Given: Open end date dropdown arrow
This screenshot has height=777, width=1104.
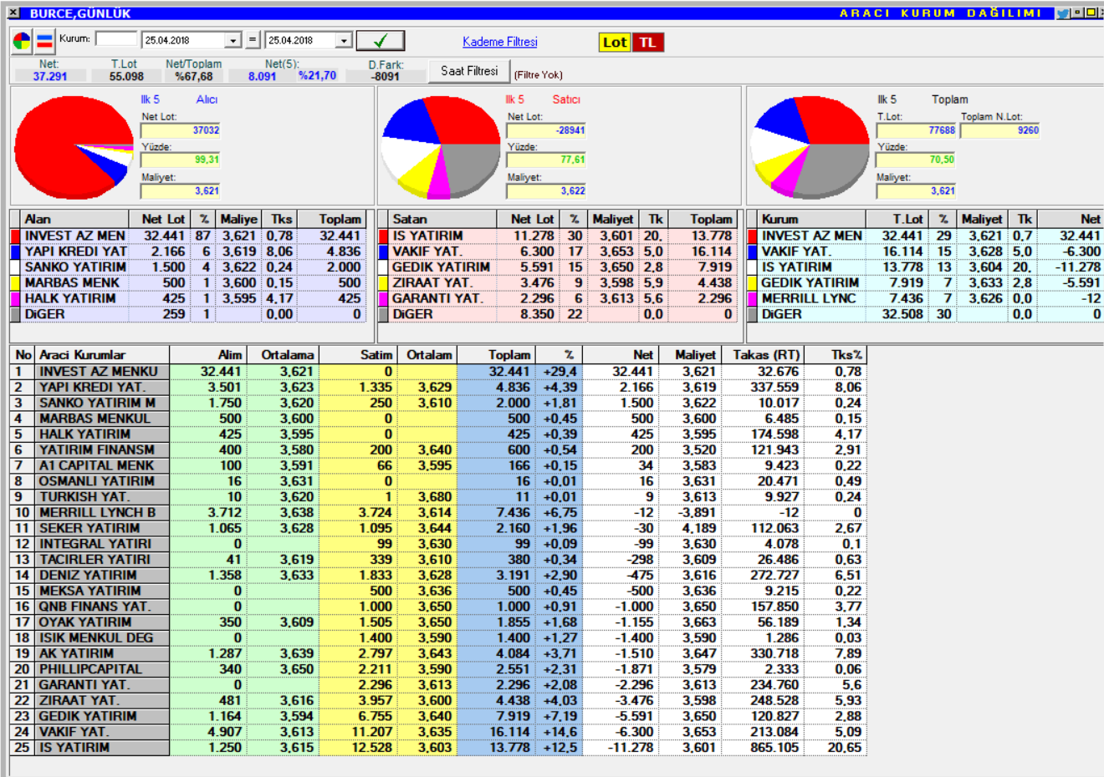Looking at the screenshot, I should pyautogui.click(x=344, y=40).
